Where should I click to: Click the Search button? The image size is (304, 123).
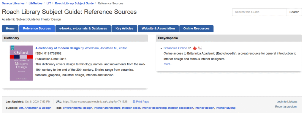294,12
